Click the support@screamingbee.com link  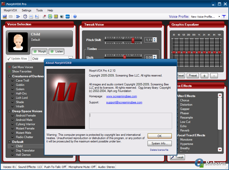(x=124, y=102)
